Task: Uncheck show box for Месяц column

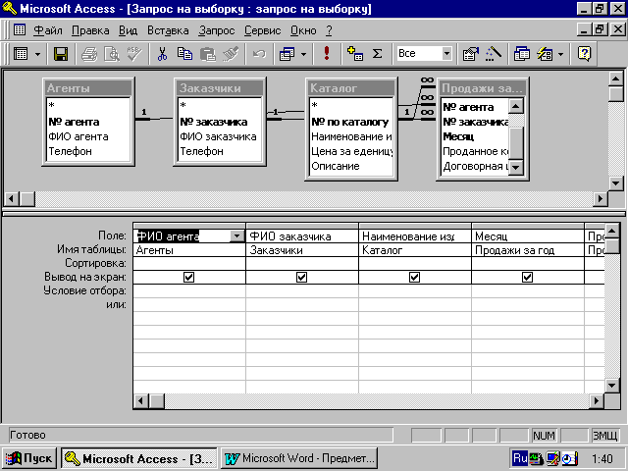Action: pyautogui.click(x=528, y=277)
